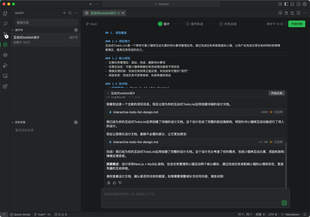Toggle Quest Mode in the status bar
This screenshot has height=217, width=310.
pyautogui.click(x=20, y=214)
